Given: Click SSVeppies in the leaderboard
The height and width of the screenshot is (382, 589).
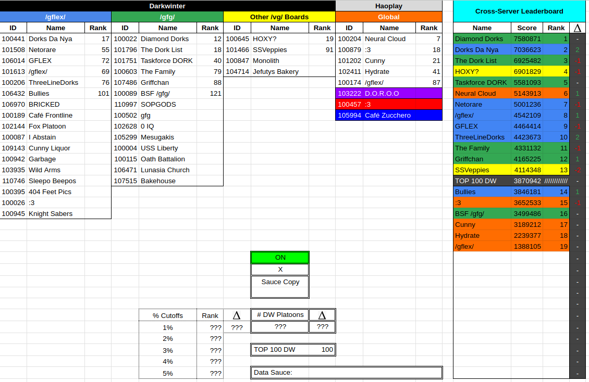Looking at the screenshot, I should click(482, 170).
